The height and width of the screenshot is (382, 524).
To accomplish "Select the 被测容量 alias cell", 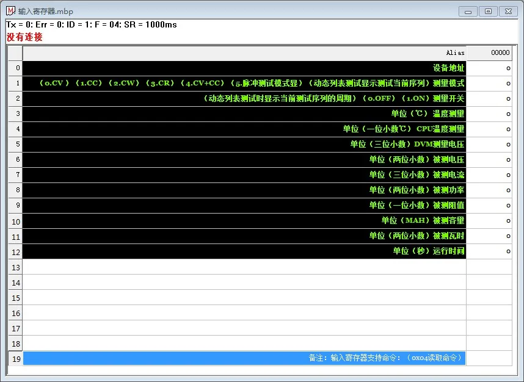I will pyautogui.click(x=244, y=221).
